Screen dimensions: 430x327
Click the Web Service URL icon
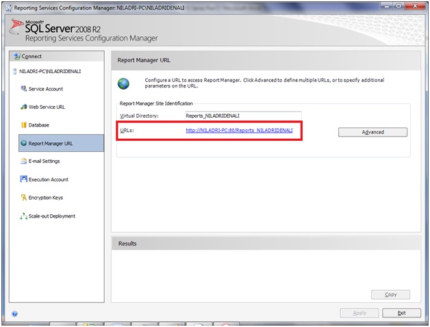coord(24,107)
